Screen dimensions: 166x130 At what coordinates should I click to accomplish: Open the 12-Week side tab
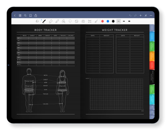152,36
